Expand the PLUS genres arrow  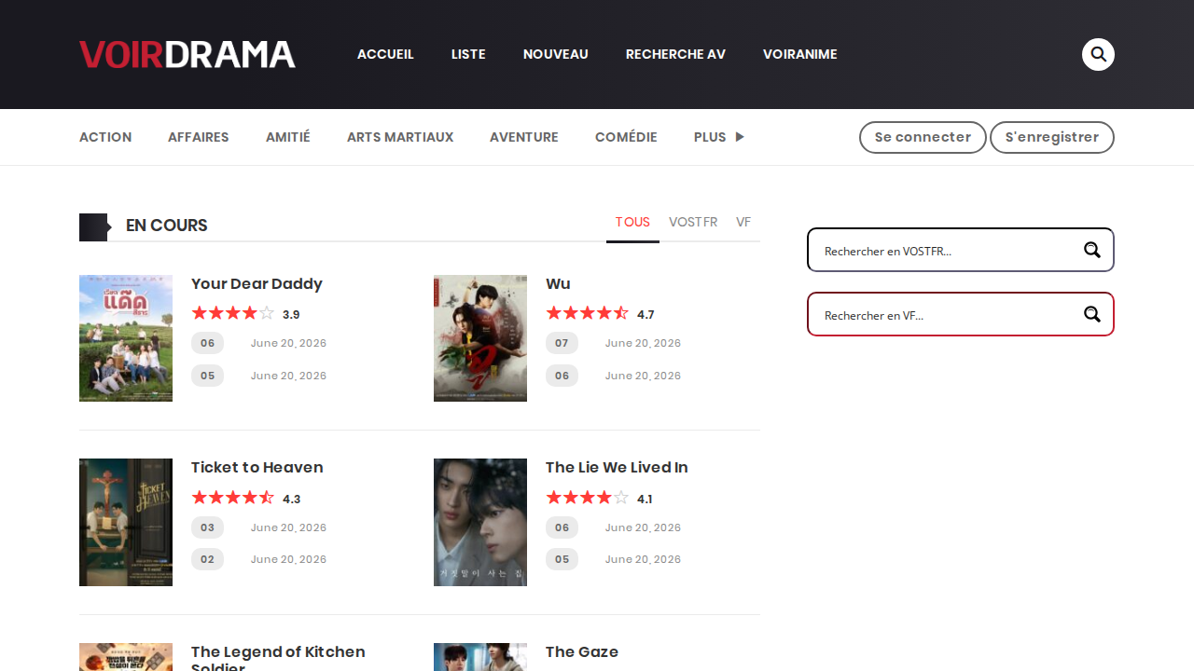pyautogui.click(x=740, y=137)
